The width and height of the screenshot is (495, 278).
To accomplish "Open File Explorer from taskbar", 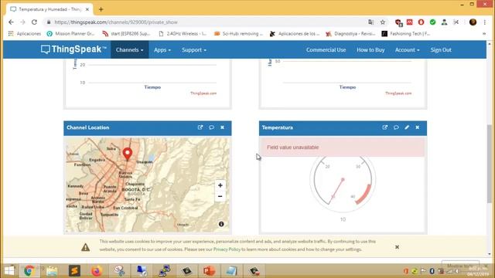I will tap(52, 271).
